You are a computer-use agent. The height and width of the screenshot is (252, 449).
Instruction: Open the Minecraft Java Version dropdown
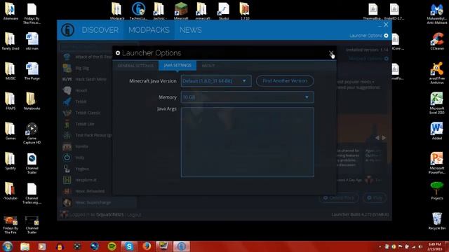click(x=216, y=81)
